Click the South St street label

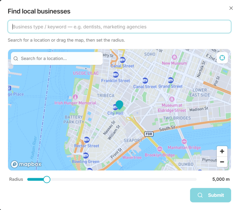coord(167,128)
